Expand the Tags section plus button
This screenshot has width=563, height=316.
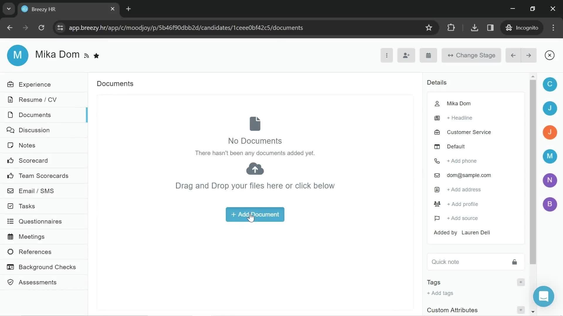coord(520,282)
